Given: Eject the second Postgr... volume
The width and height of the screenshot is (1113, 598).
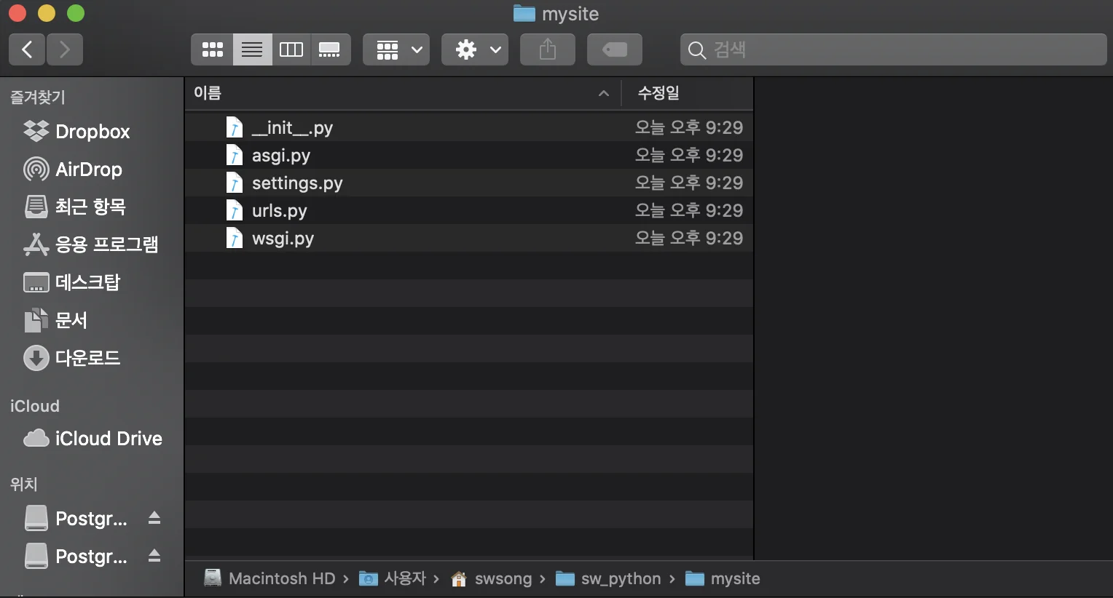Looking at the screenshot, I should [x=154, y=556].
